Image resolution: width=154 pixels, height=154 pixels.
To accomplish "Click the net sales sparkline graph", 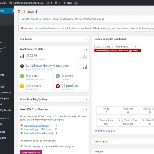I will point(83,57).
